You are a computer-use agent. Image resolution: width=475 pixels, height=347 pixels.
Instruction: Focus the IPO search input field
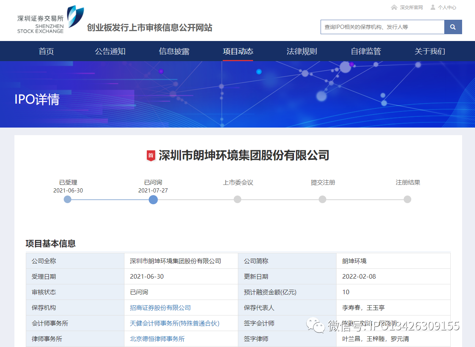382,27
